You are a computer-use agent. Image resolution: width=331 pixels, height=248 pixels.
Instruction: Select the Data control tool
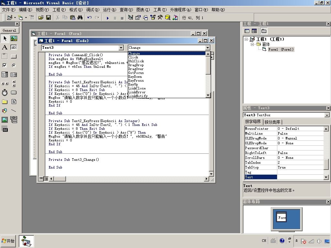14,120
